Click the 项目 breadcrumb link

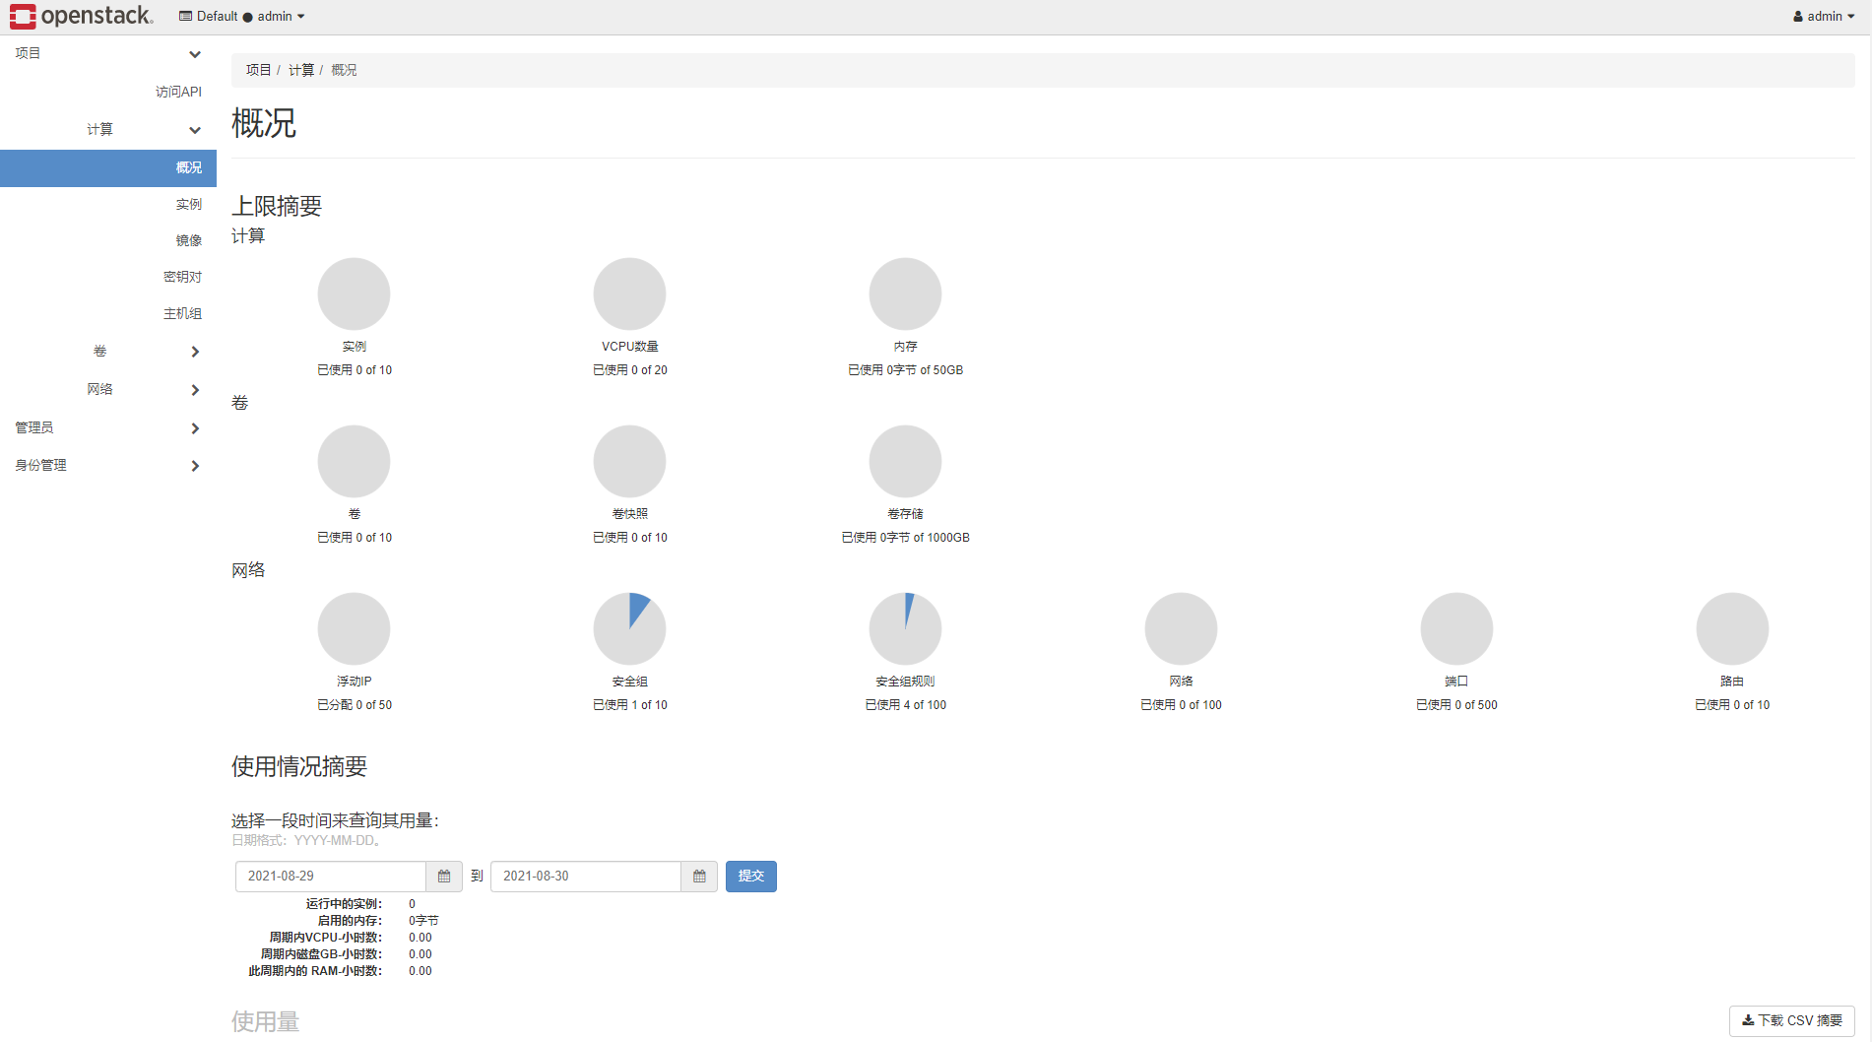258,70
